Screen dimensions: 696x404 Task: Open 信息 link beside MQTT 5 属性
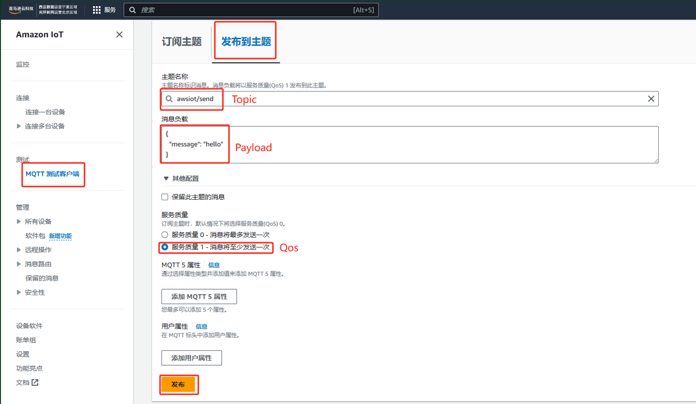point(214,265)
